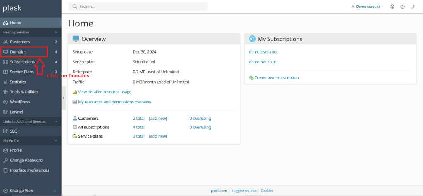Open the Home menu item
This screenshot has height=196, width=423.
[x=31, y=23]
